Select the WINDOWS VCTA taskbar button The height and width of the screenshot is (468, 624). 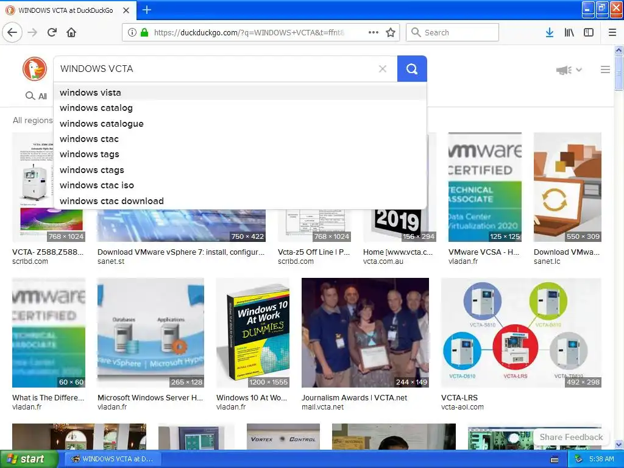[x=113, y=459]
